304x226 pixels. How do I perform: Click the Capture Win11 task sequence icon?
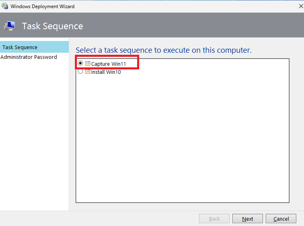[87, 64]
